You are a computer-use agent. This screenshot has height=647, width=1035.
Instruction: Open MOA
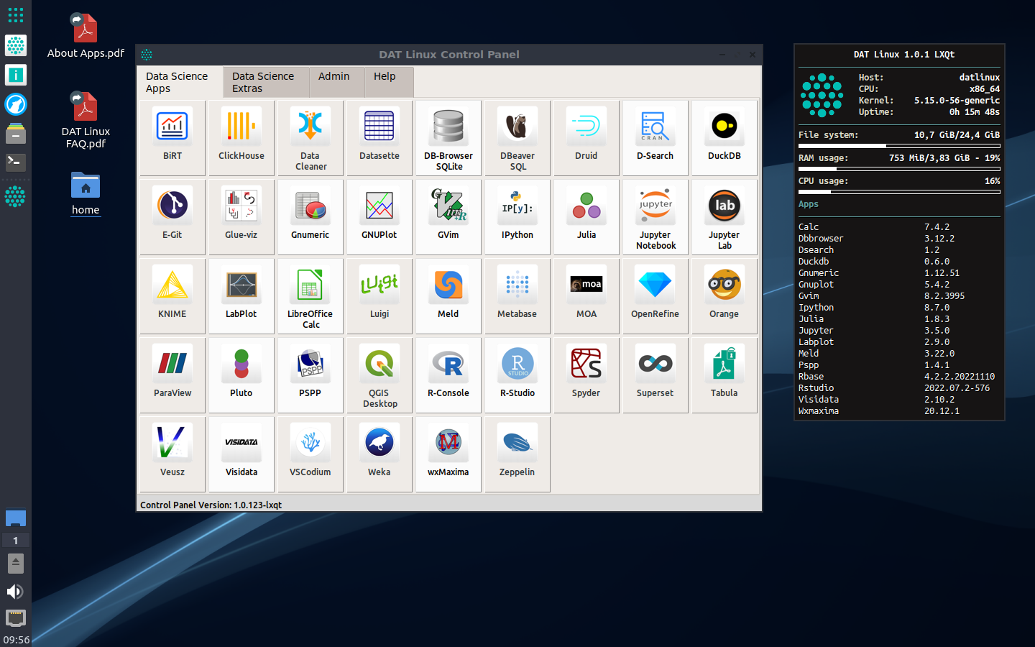pos(586,296)
